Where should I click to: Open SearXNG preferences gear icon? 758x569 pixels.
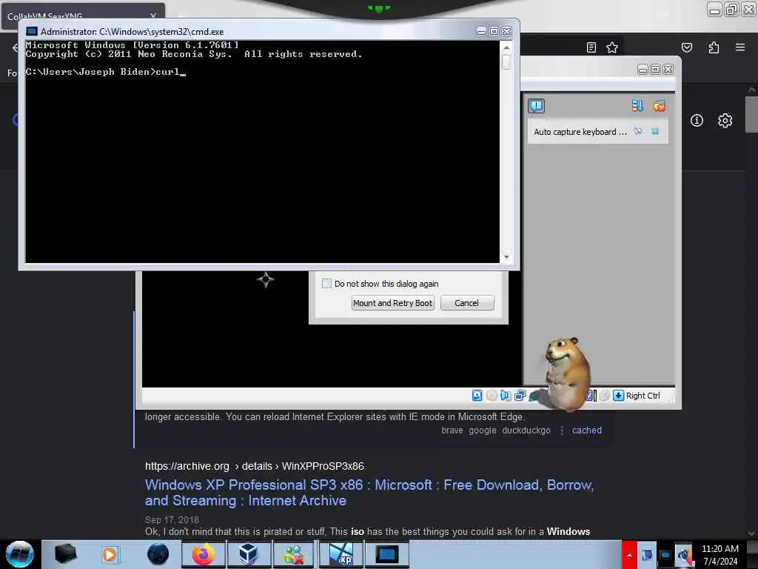725,121
